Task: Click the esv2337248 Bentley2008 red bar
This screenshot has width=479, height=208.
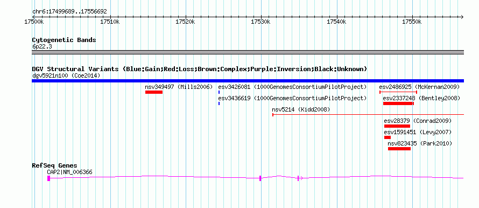Action: pos(398,103)
